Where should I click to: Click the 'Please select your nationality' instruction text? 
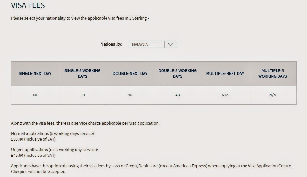[80, 18]
